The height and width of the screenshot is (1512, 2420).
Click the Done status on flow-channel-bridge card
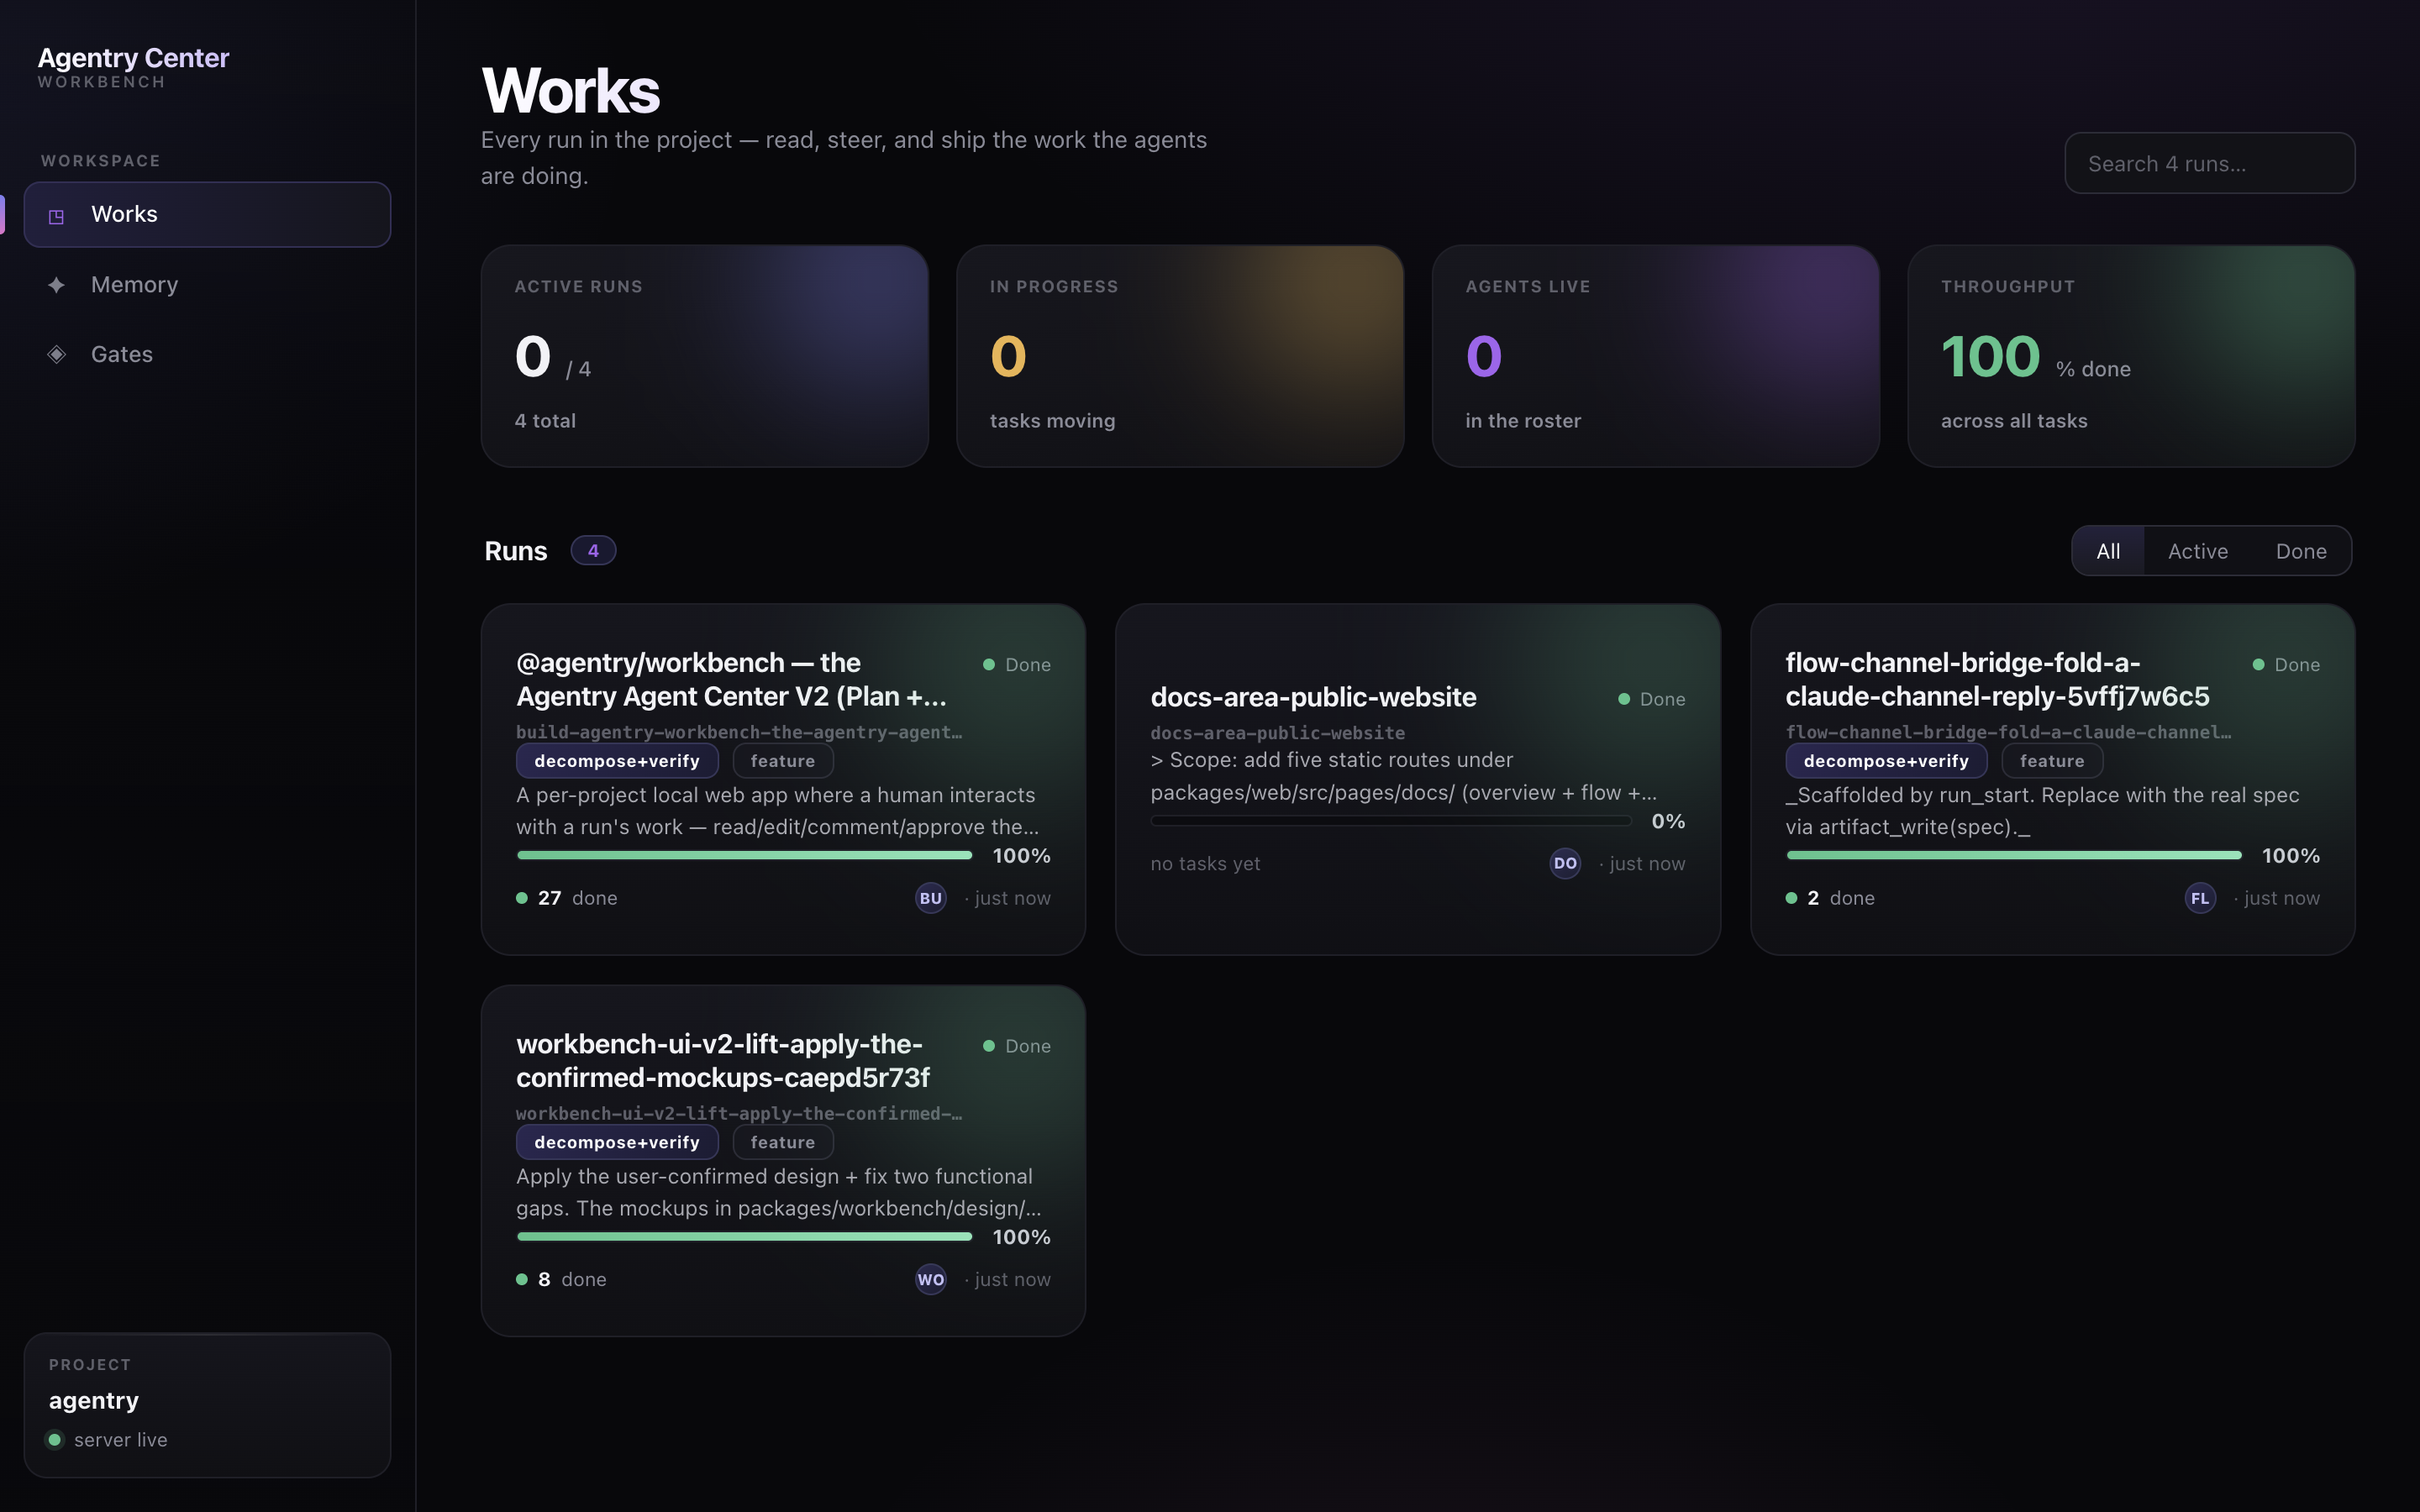tap(2286, 665)
